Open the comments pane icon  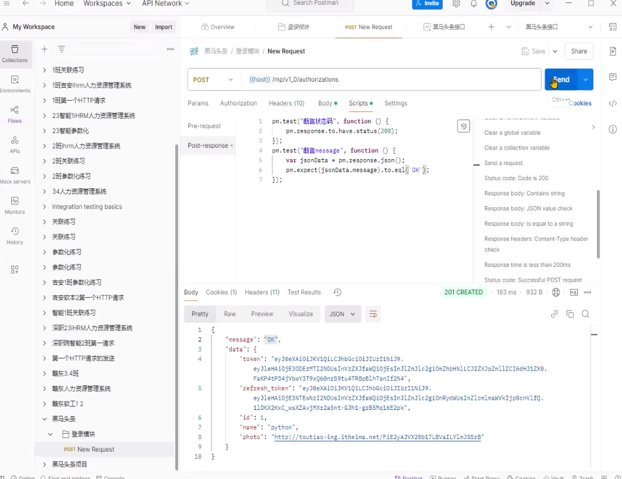613,77
